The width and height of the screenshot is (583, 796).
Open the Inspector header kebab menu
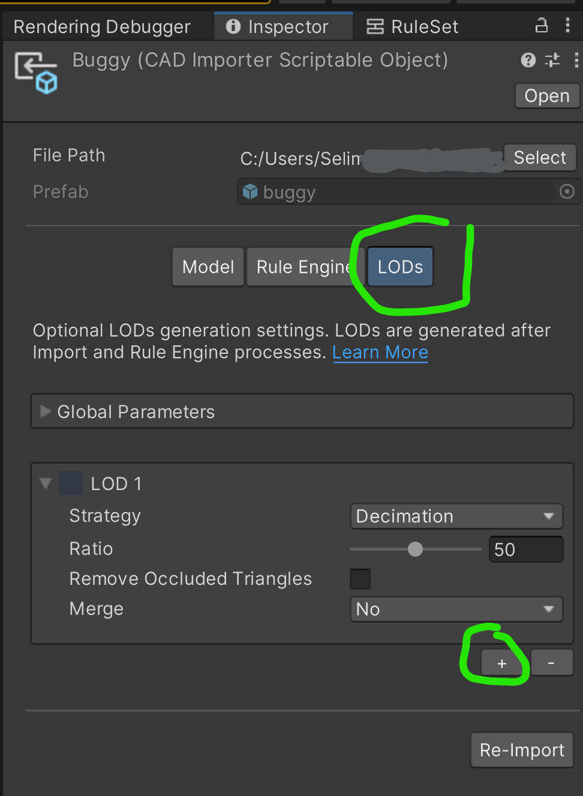576,60
